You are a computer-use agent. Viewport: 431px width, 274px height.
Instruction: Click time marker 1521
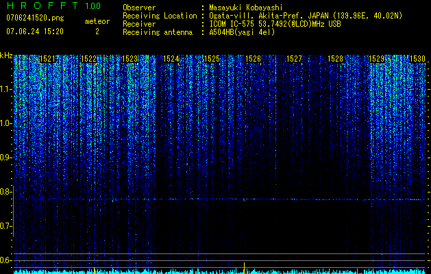coord(47,58)
